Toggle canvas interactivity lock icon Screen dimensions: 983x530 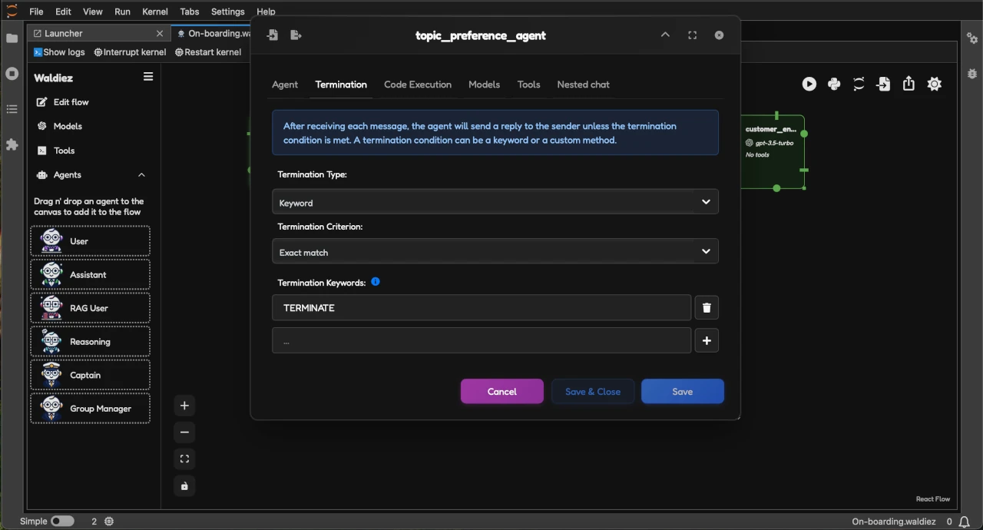tap(184, 486)
